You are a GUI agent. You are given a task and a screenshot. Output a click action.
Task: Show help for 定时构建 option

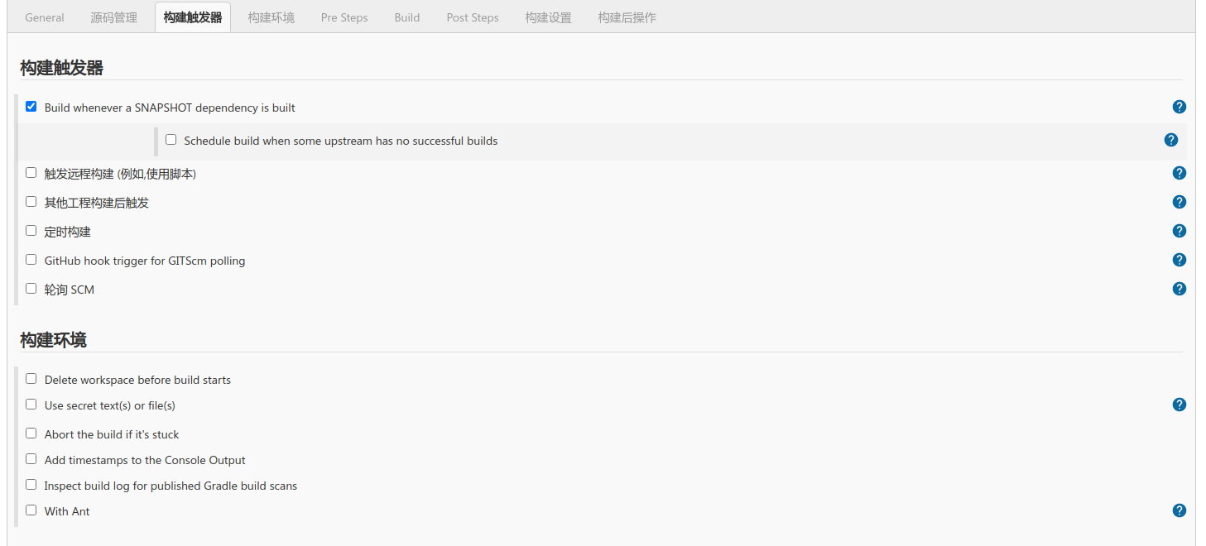pyautogui.click(x=1180, y=231)
